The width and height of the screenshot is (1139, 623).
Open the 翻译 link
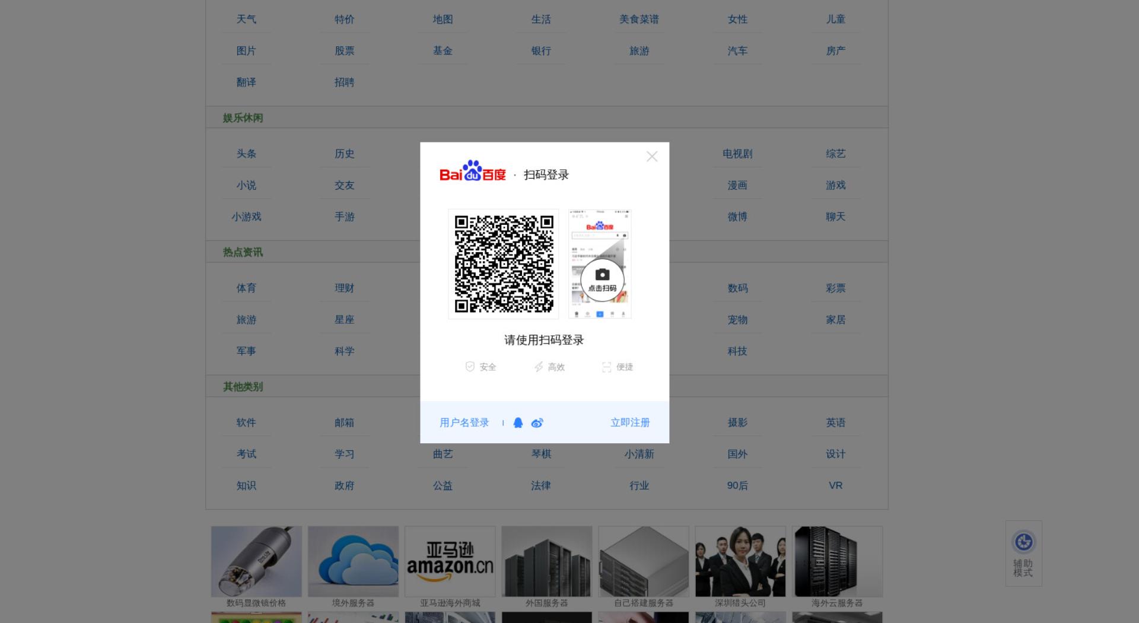tap(246, 82)
